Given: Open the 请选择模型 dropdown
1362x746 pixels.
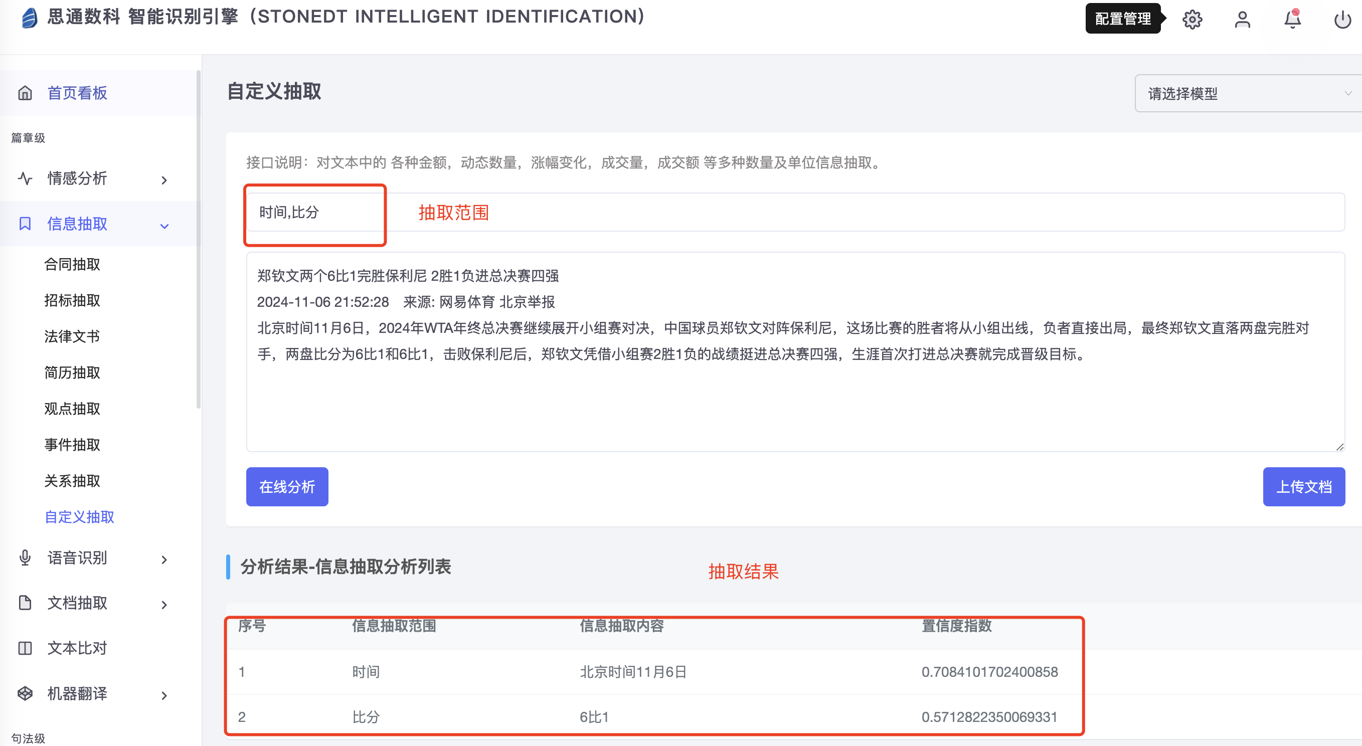Looking at the screenshot, I should coord(1248,94).
